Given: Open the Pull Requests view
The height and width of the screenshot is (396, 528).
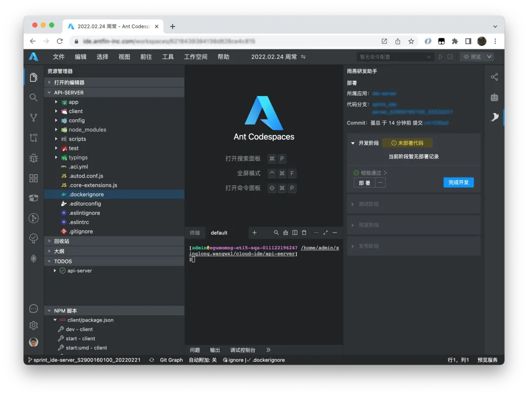Looking at the screenshot, I should [33, 139].
